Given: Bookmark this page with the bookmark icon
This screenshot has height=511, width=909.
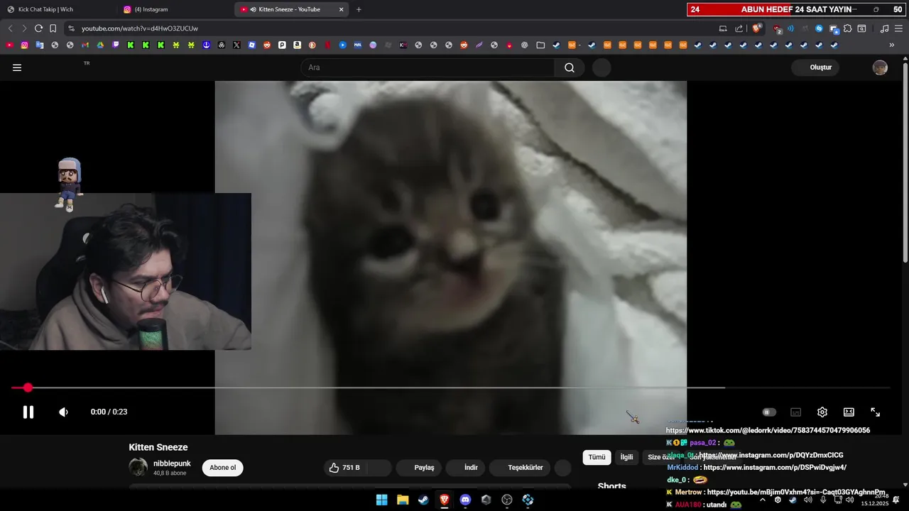Looking at the screenshot, I should pyautogui.click(x=53, y=28).
